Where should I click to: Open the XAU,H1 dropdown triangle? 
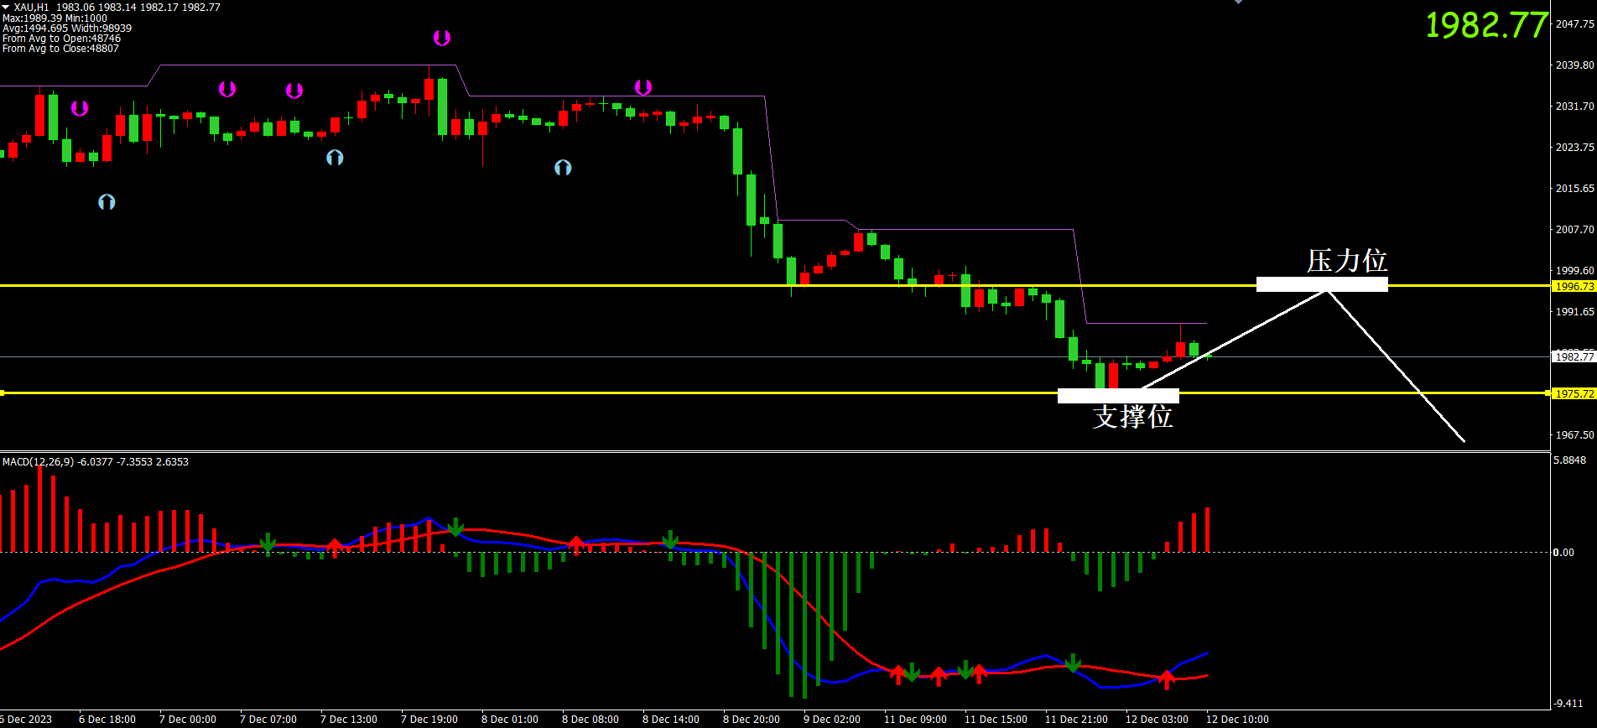click(x=6, y=7)
